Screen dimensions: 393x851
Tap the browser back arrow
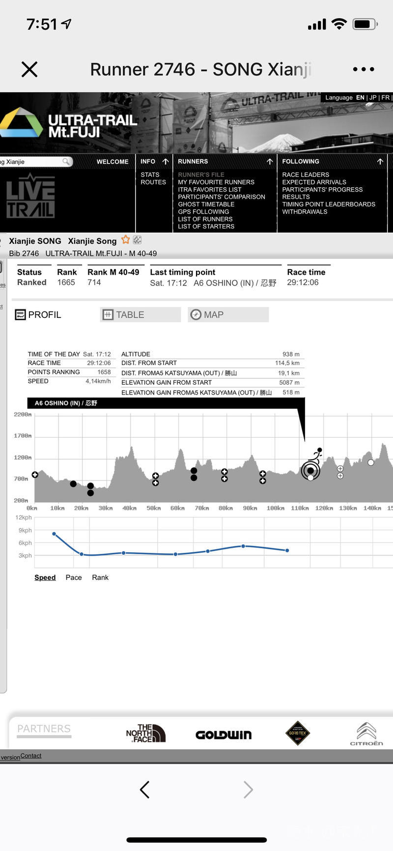(x=144, y=790)
